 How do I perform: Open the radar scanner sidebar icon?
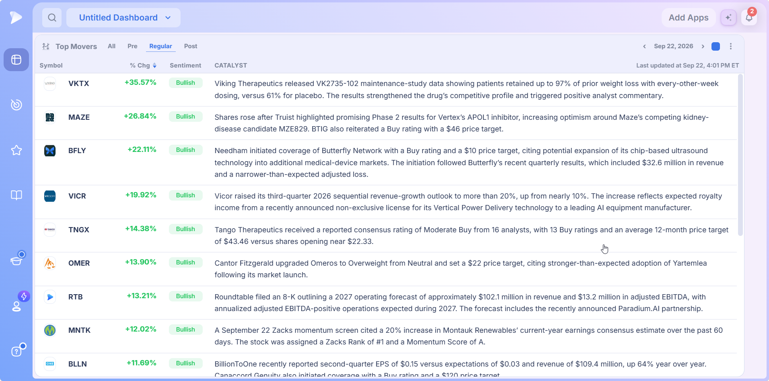(16, 104)
